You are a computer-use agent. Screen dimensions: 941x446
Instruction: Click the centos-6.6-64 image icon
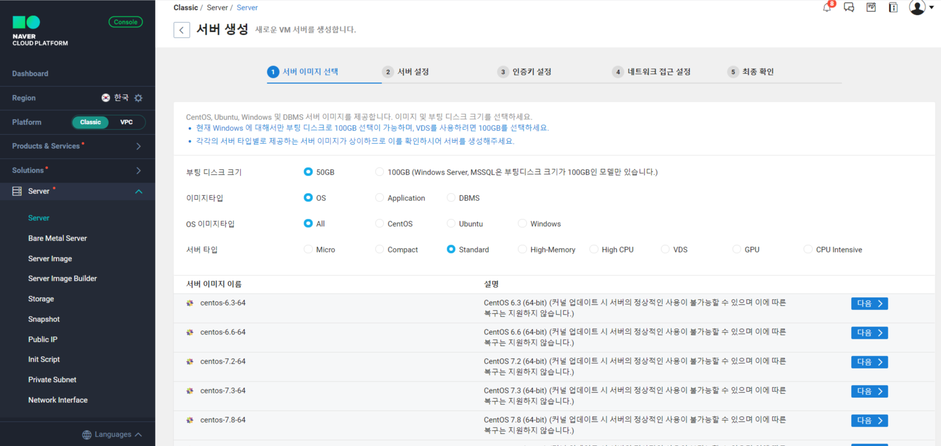pyautogui.click(x=190, y=332)
